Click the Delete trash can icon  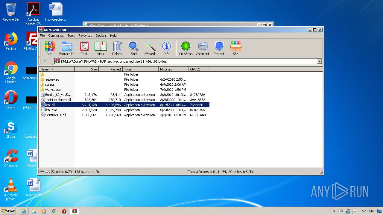click(x=117, y=48)
